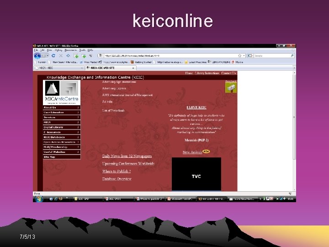Open Upcoming Conferences Worldwide link
Image resolution: width=329 pixels, height=247 pixels.
[128, 163]
